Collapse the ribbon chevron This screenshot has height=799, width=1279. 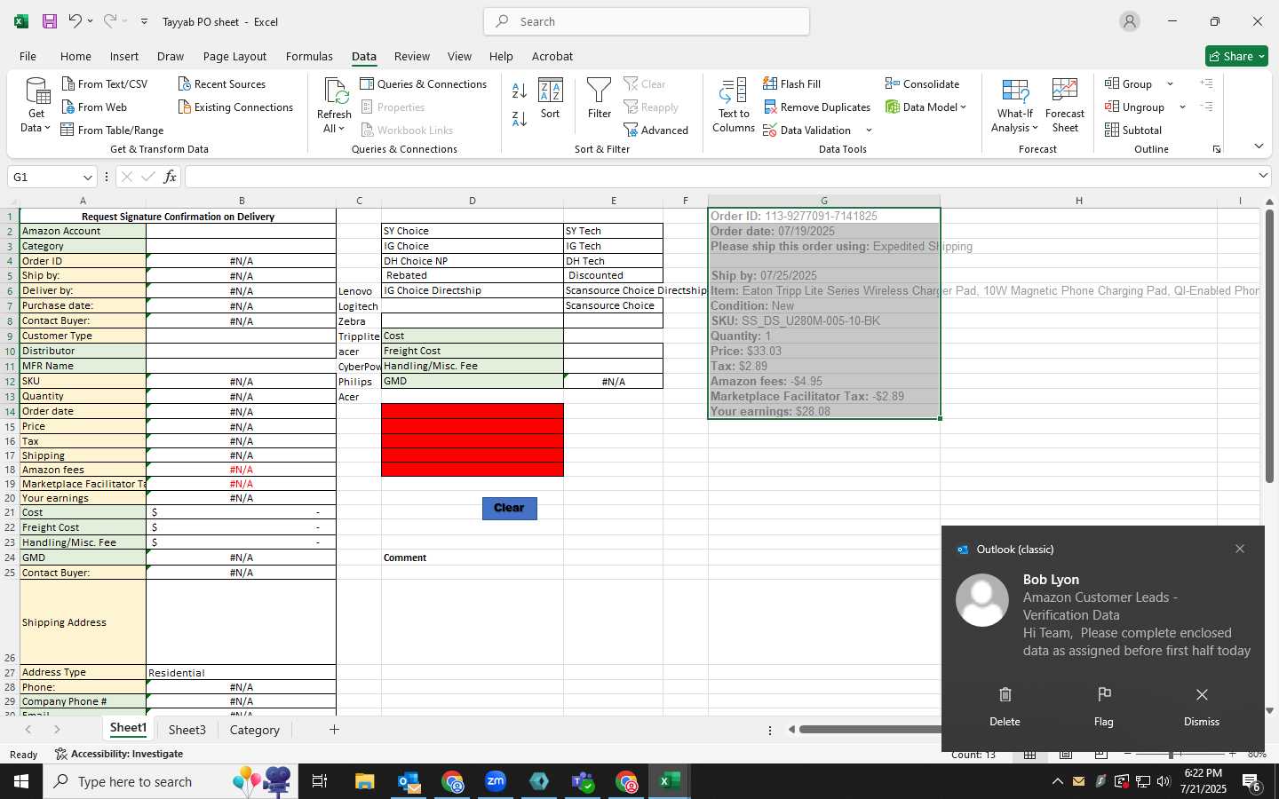coord(1259,146)
